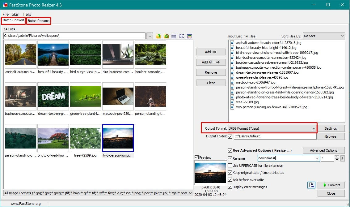Select the tree-72509.jpg thumbnail
Image resolution: width=350 pixels, height=207 pixels.
tap(86, 138)
